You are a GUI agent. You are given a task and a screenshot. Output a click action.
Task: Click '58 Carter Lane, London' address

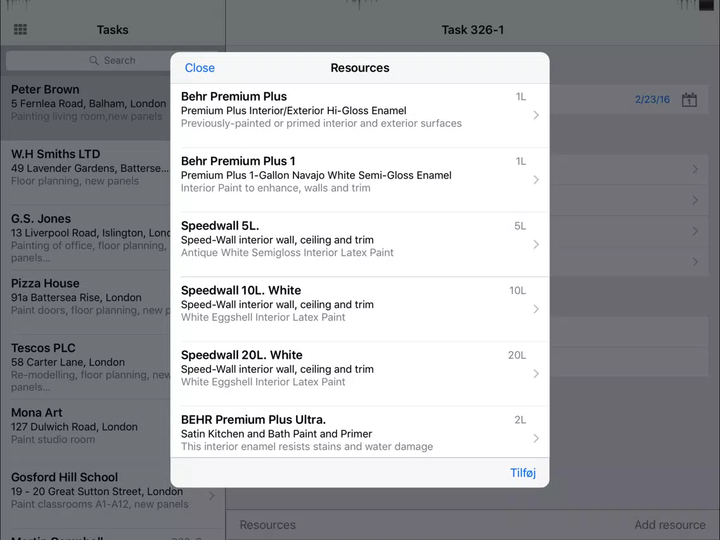(x=68, y=363)
